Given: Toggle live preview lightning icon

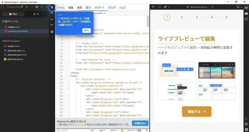Looking at the screenshot, I should [246, 8].
